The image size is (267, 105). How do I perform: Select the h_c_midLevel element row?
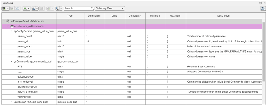pyautogui.click(x=132, y=82)
